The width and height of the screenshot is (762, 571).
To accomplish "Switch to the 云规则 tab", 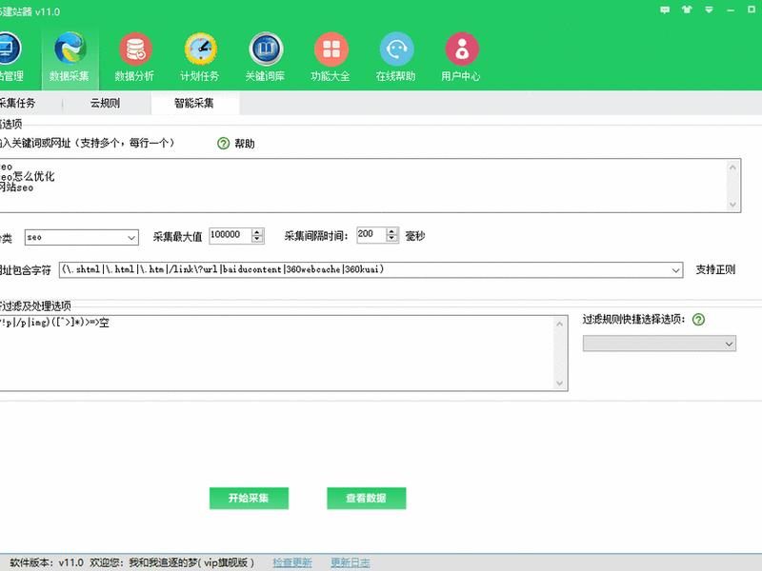I will pyautogui.click(x=106, y=103).
